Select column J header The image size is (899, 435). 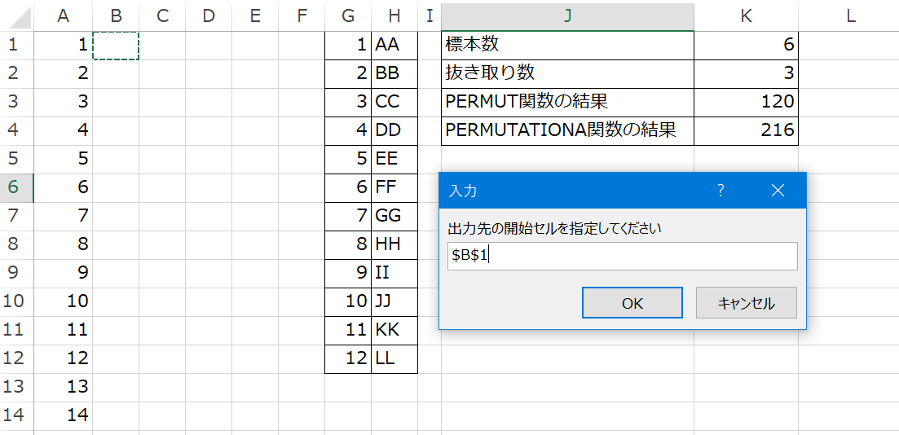pos(567,16)
